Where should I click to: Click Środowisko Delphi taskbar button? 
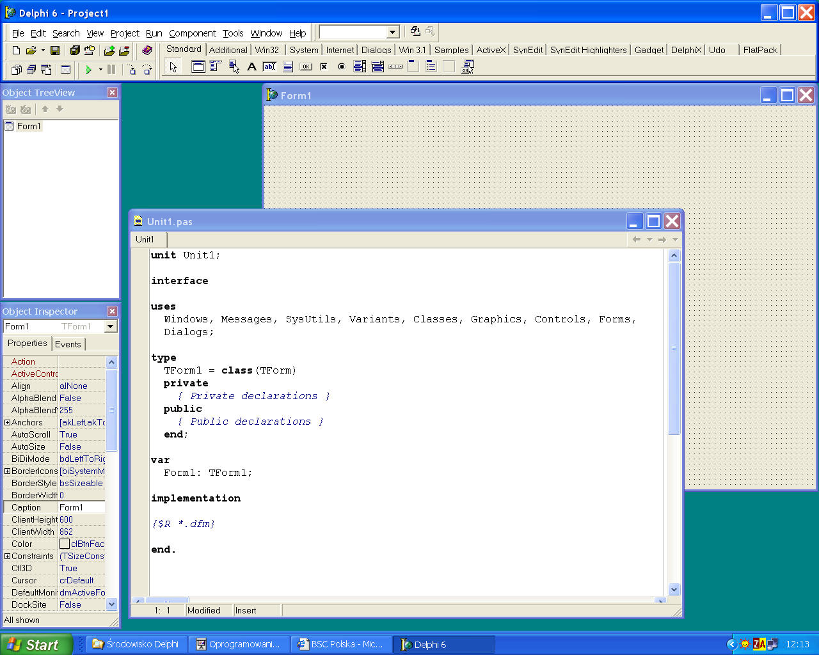pos(136,644)
